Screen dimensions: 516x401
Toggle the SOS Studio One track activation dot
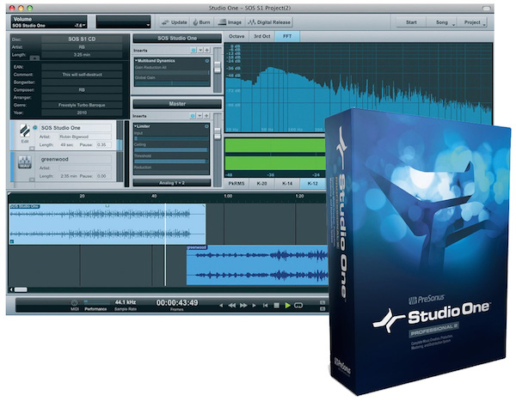coord(35,128)
